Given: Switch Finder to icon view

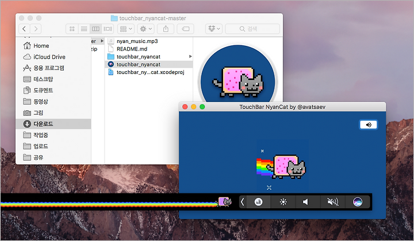Looking at the screenshot, I should pyautogui.click(x=72, y=29).
